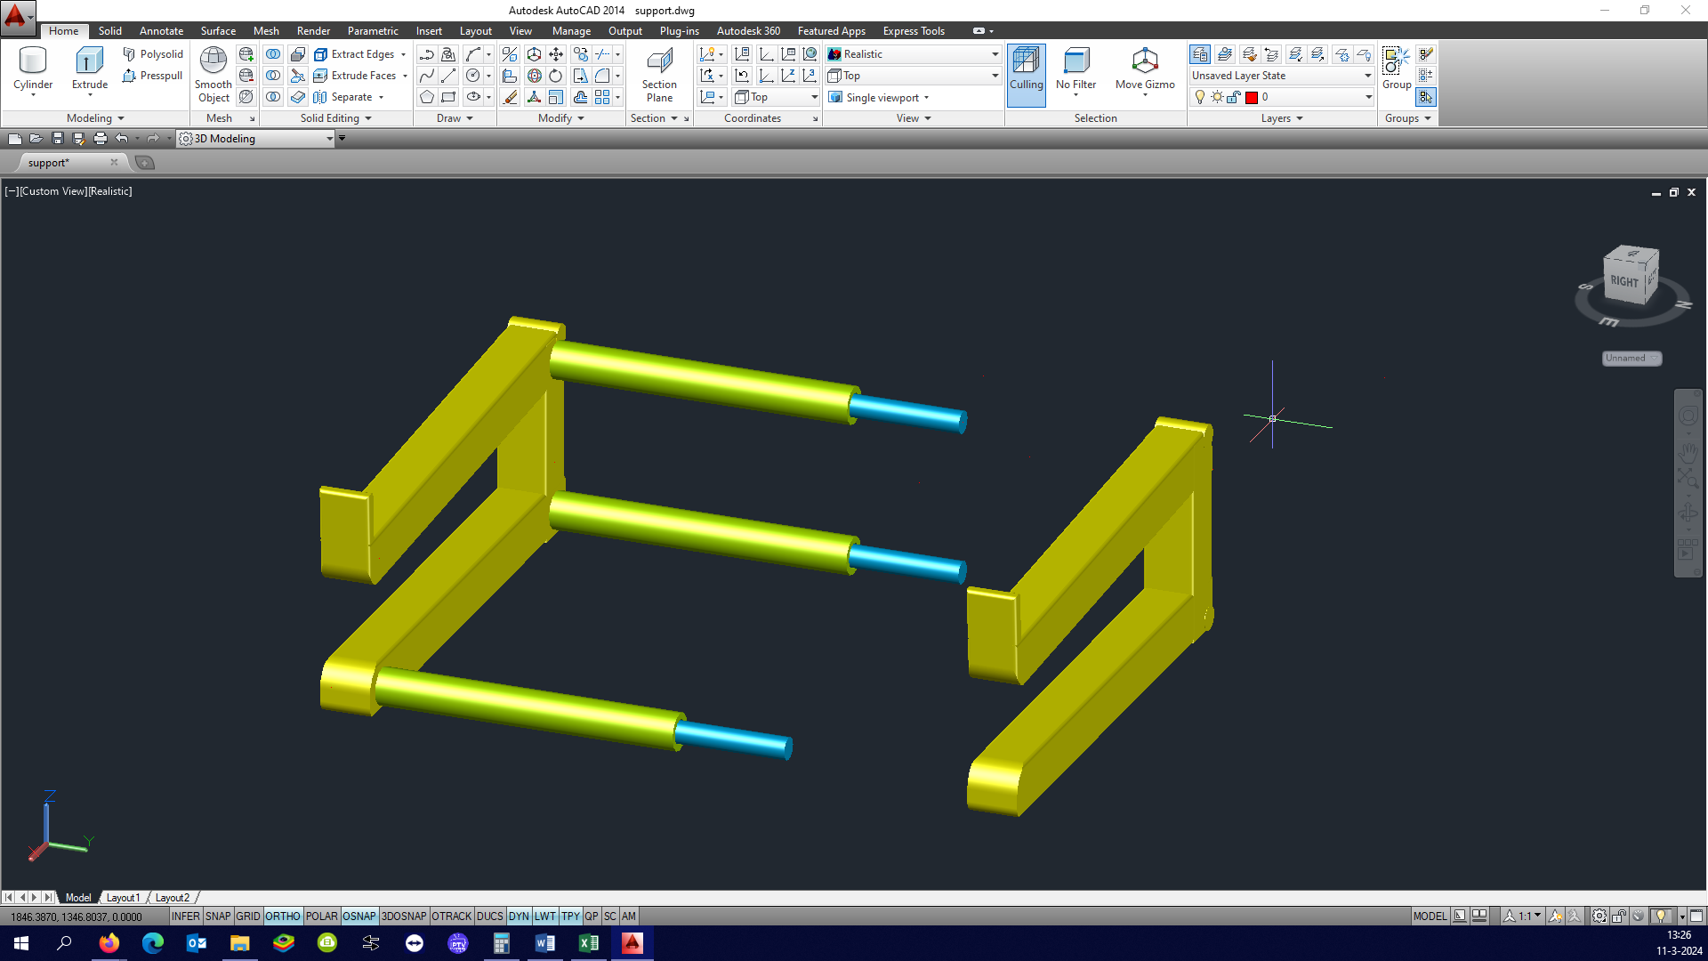This screenshot has height=961, width=1708.
Task: Open the 3D Modeling workspace dropdown
Action: pyautogui.click(x=256, y=138)
